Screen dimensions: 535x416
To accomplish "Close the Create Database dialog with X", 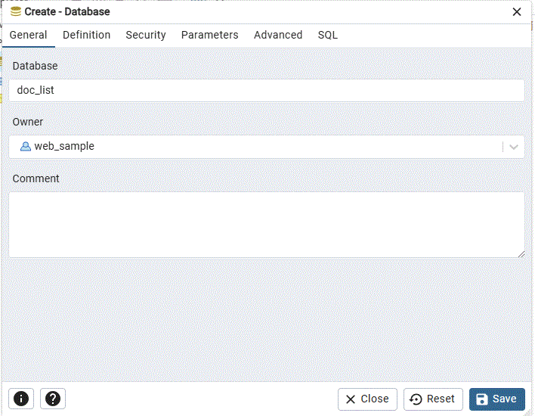I will 517,11.
